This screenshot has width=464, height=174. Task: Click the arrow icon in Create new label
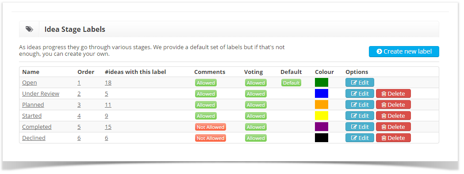coord(379,51)
